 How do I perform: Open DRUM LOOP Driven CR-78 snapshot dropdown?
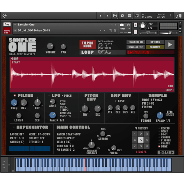(x=15, y=31)
